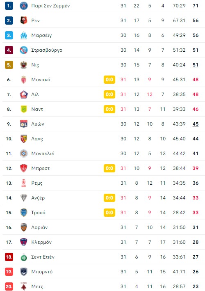Open the Bordeaux team badge
This screenshot has width=205, height=291.
click(24, 272)
